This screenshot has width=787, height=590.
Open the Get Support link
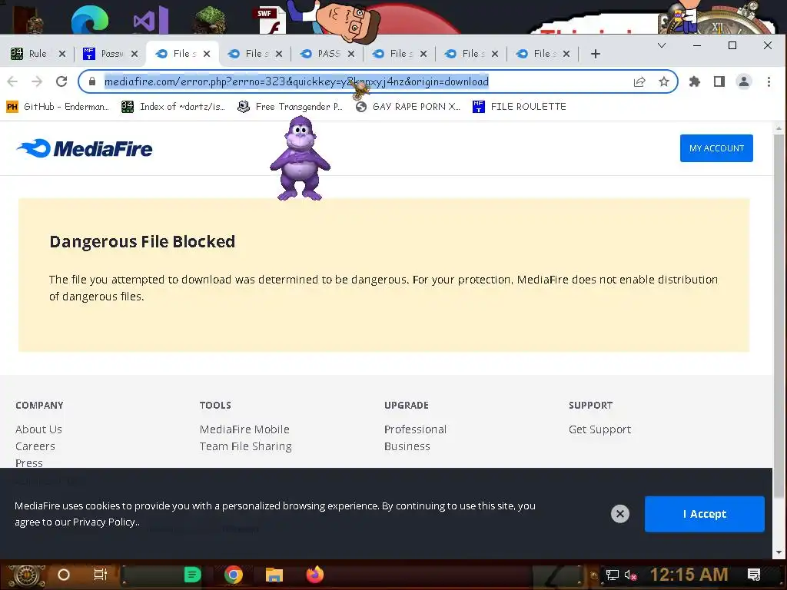599,429
